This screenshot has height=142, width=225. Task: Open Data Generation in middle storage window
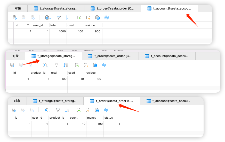95,65
